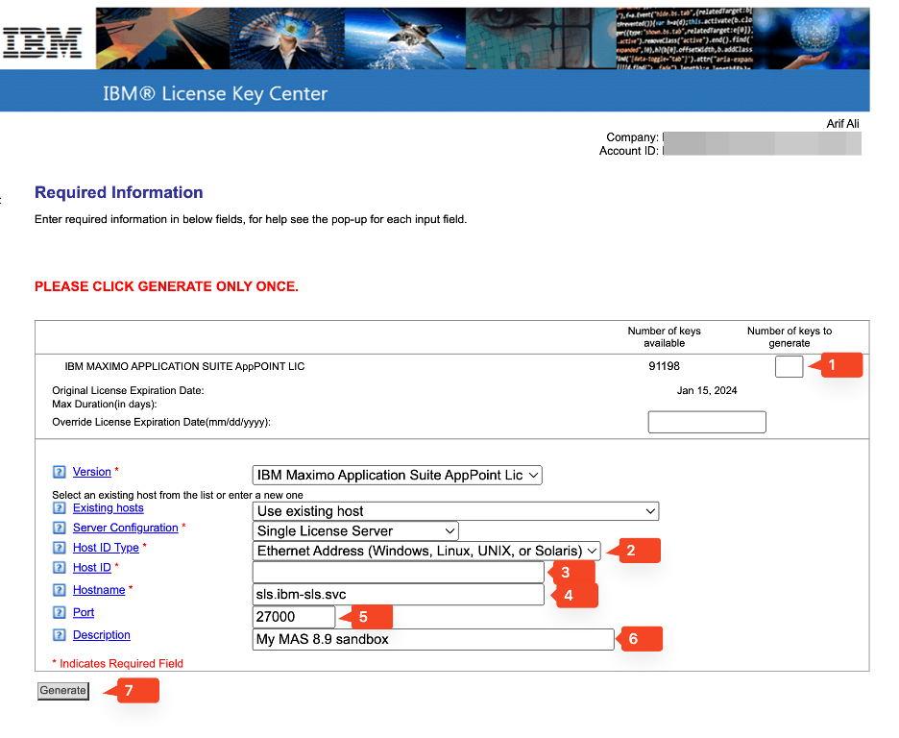Image resolution: width=899 pixels, height=738 pixels.
Task: Click the IBM License Key Center title
Action: point(215,93)
